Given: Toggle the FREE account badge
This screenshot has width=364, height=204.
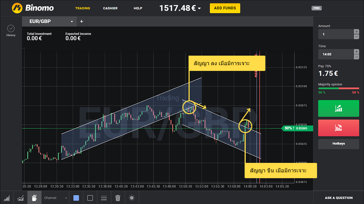Looking at the screenshot, I should 317,8.
